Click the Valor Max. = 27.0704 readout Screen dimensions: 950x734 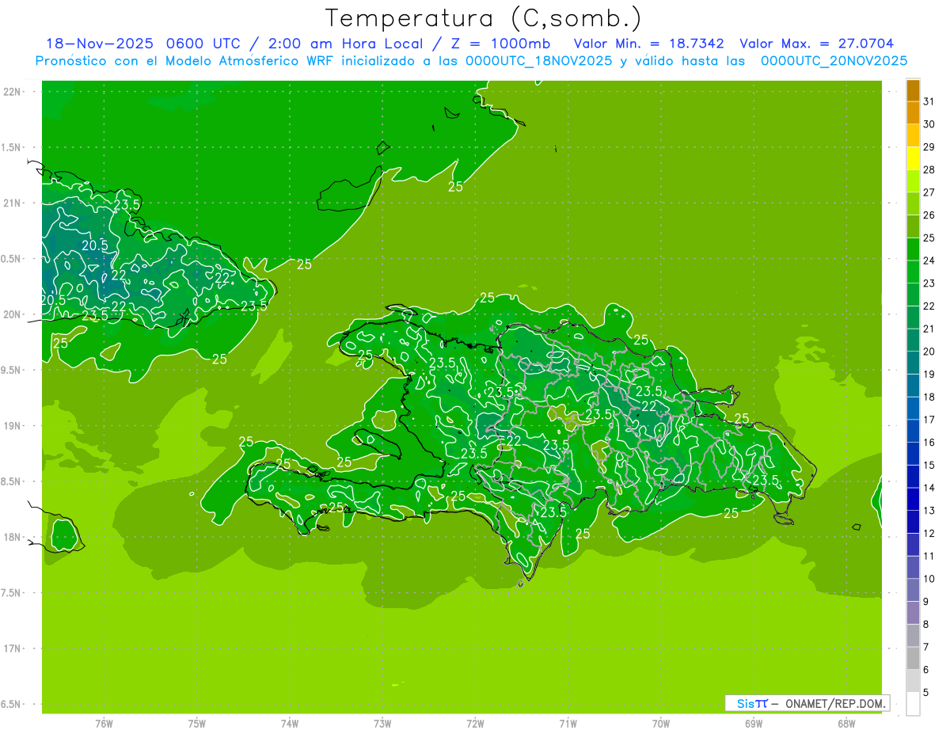click(x=816, y=44)
